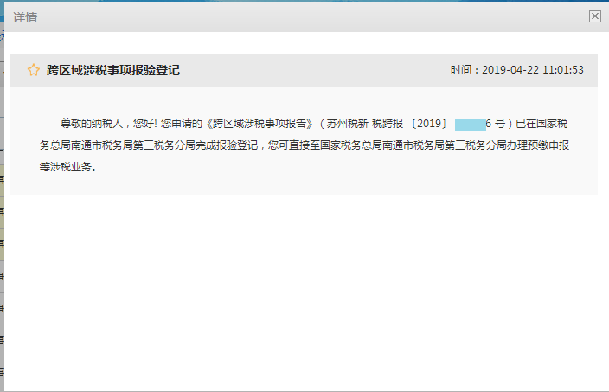Click the 《跨区域涉税事项报告》 text in the message
The height and width of the screenshot is (392, 609).
[x=260, y=124]
